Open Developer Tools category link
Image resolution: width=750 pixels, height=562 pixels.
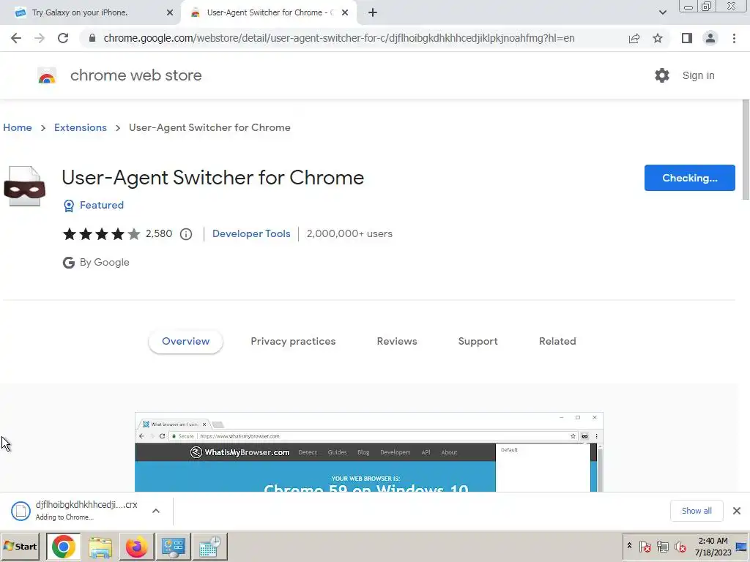(x=251, y=233)
